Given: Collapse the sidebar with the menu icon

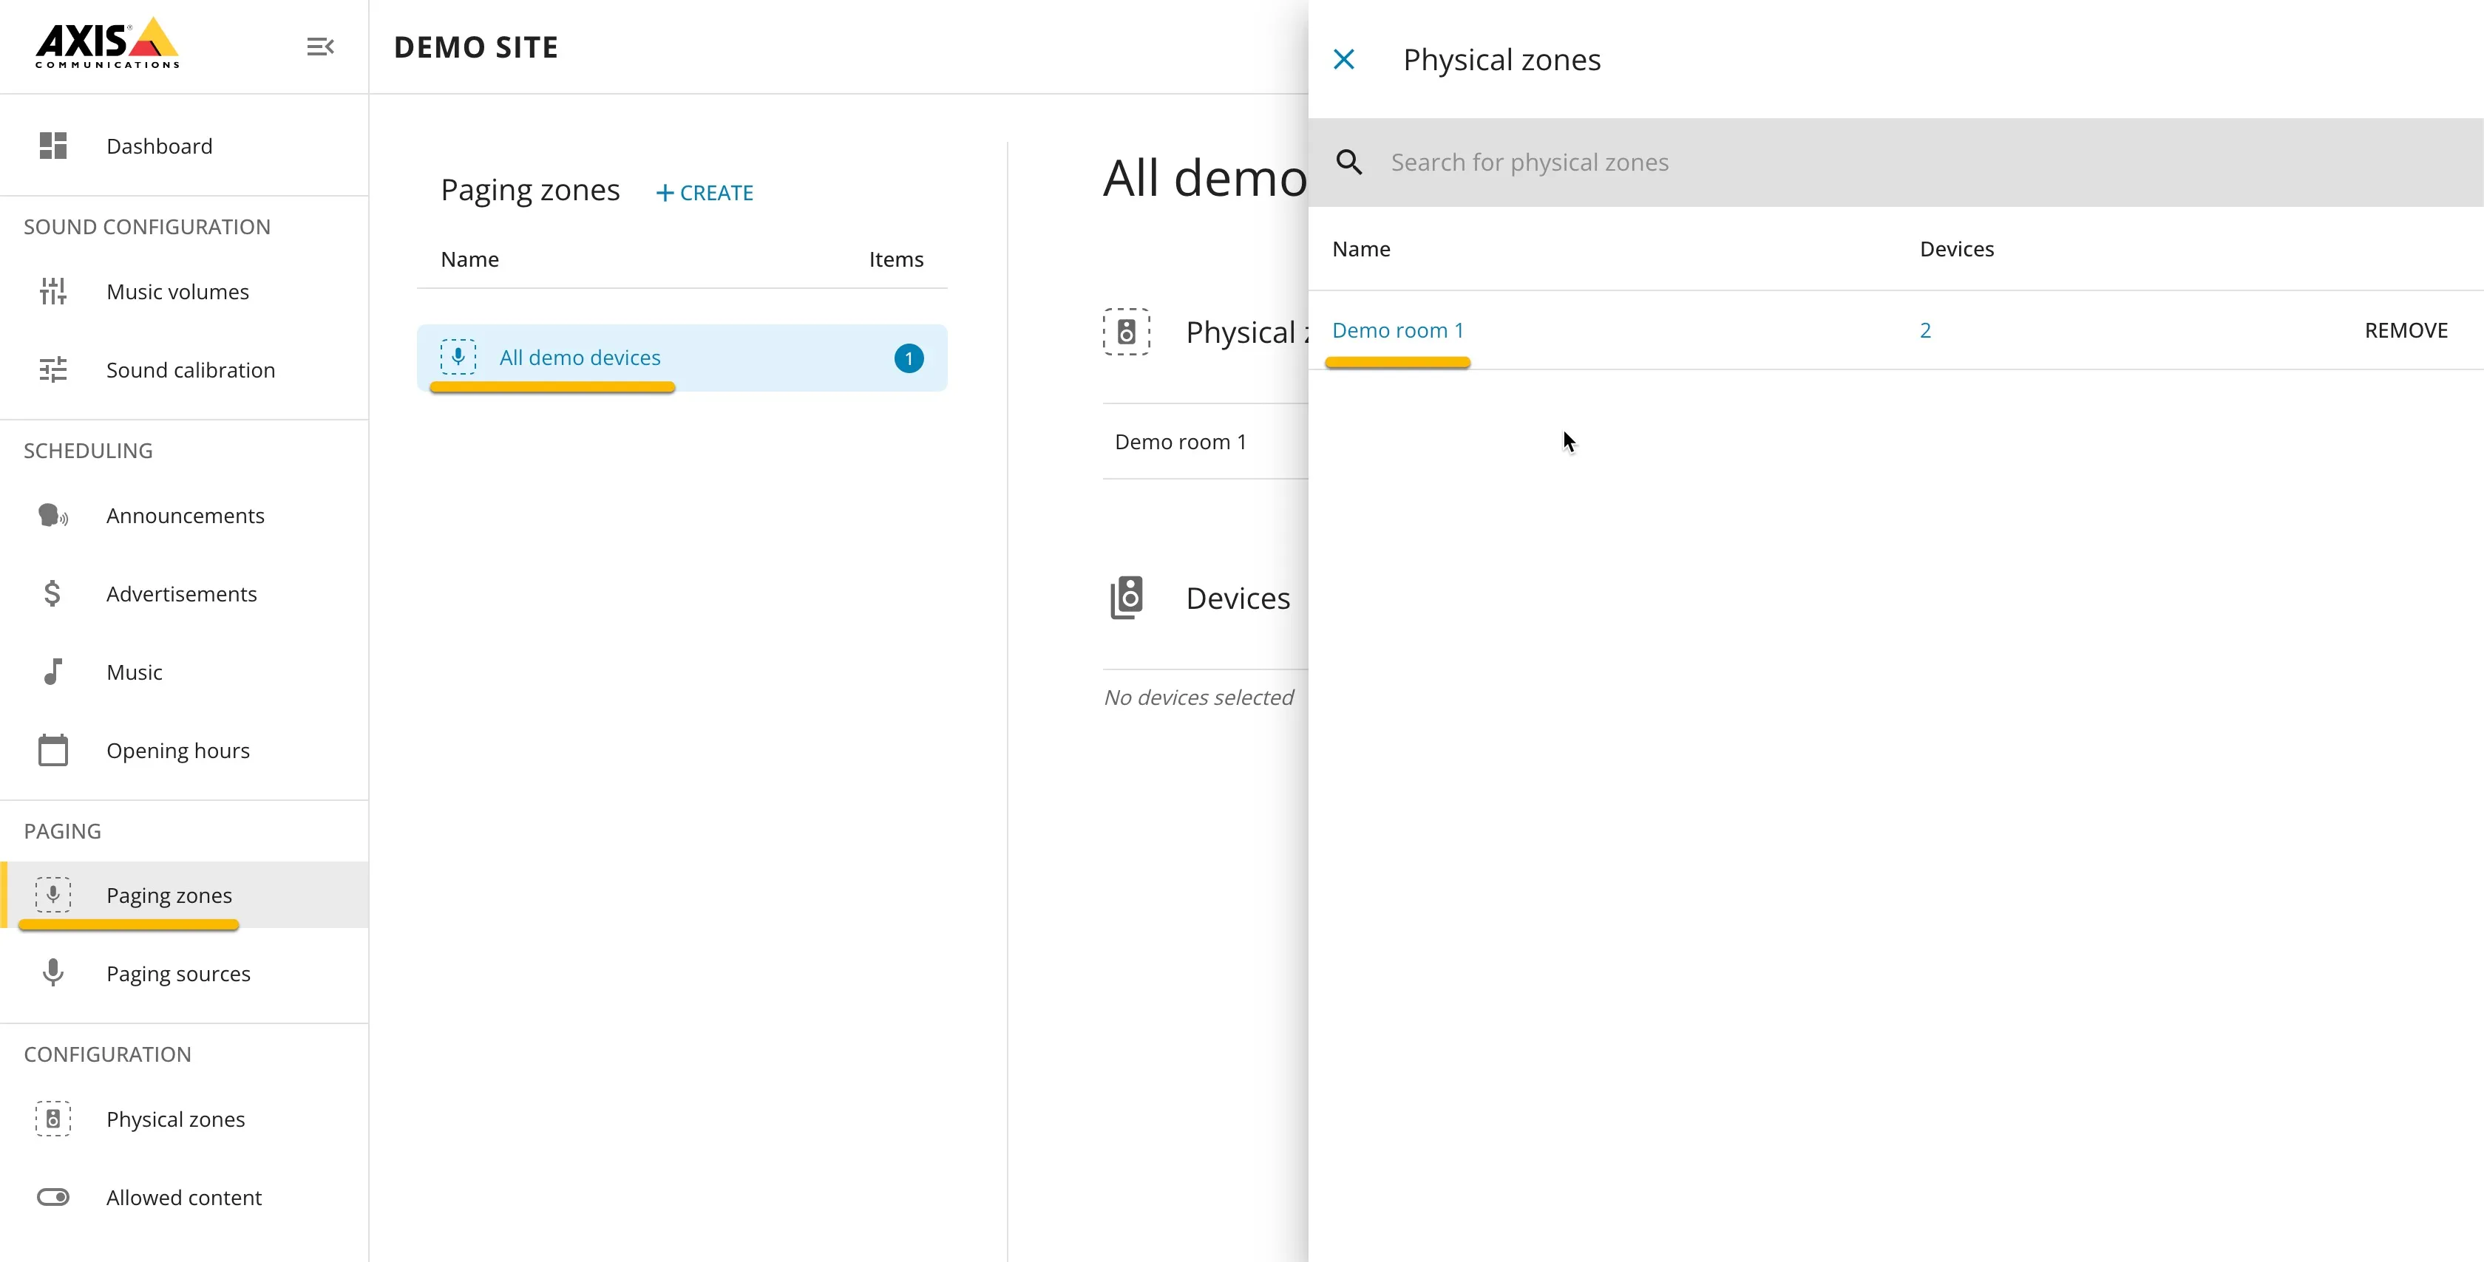Looking at the screenshot, I should 320,47.
